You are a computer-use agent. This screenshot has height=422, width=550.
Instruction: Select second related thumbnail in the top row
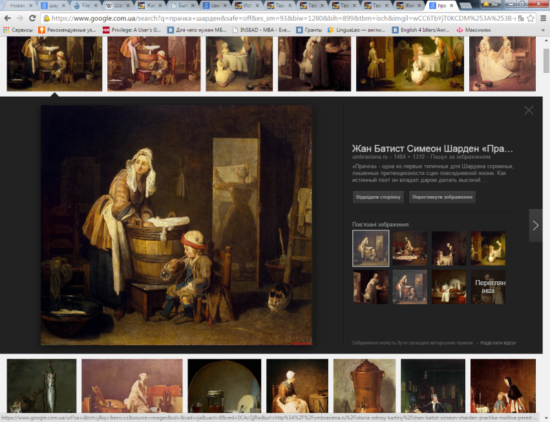pyautogui.click(x=410, y=248)
